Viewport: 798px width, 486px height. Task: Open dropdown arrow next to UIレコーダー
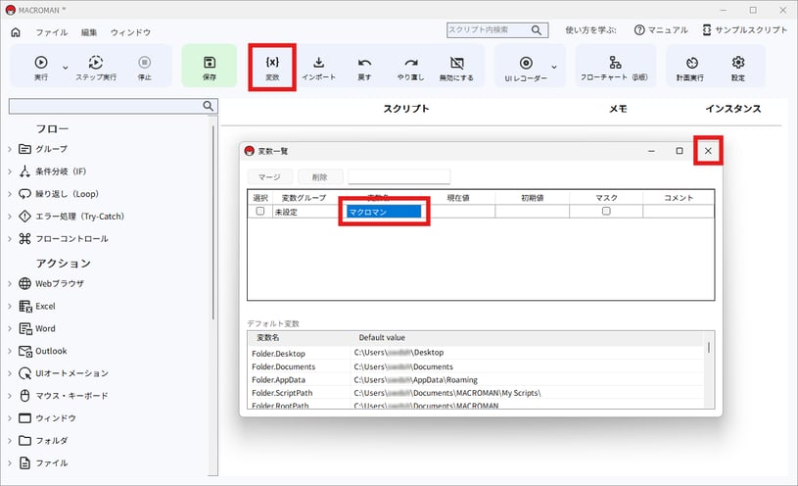tap(554, 67)
